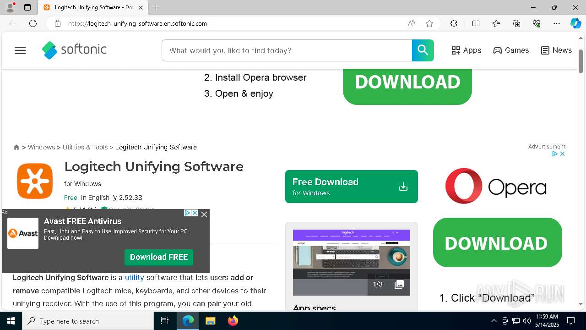Close the Opera sidebar ad with X

[563, 154]
